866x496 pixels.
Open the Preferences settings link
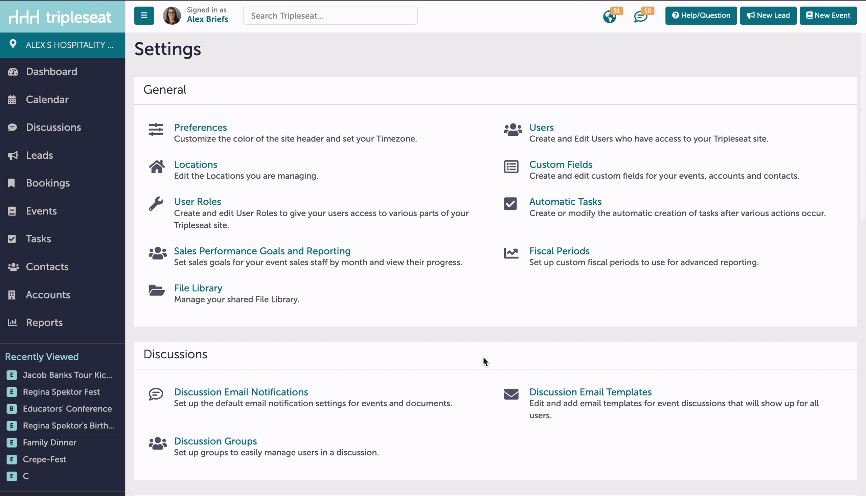tap(200, 128)
